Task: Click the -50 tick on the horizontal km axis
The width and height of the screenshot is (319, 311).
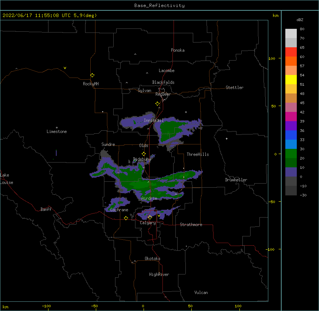Action: pos(94,306)
